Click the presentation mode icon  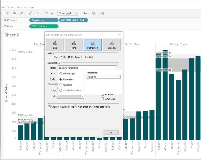(x=93, y=13)
